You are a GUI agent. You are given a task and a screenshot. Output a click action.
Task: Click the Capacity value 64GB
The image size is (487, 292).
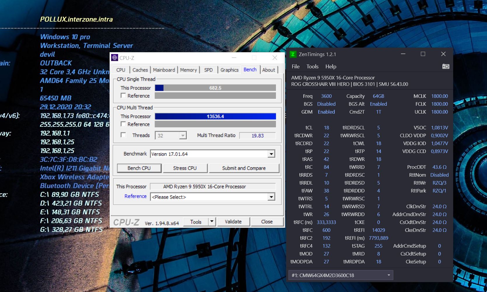click(x=379, y=96)
